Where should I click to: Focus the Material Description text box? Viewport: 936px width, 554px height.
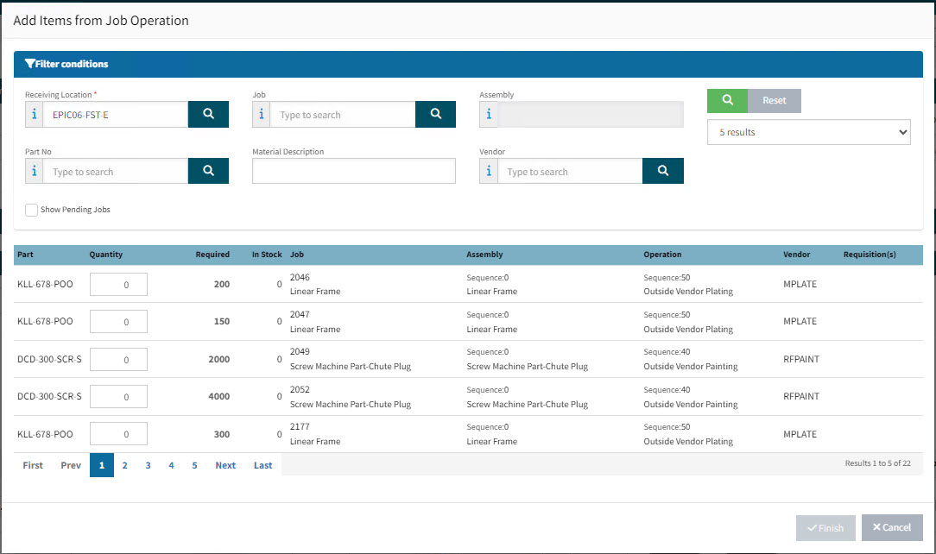(353, 172)
